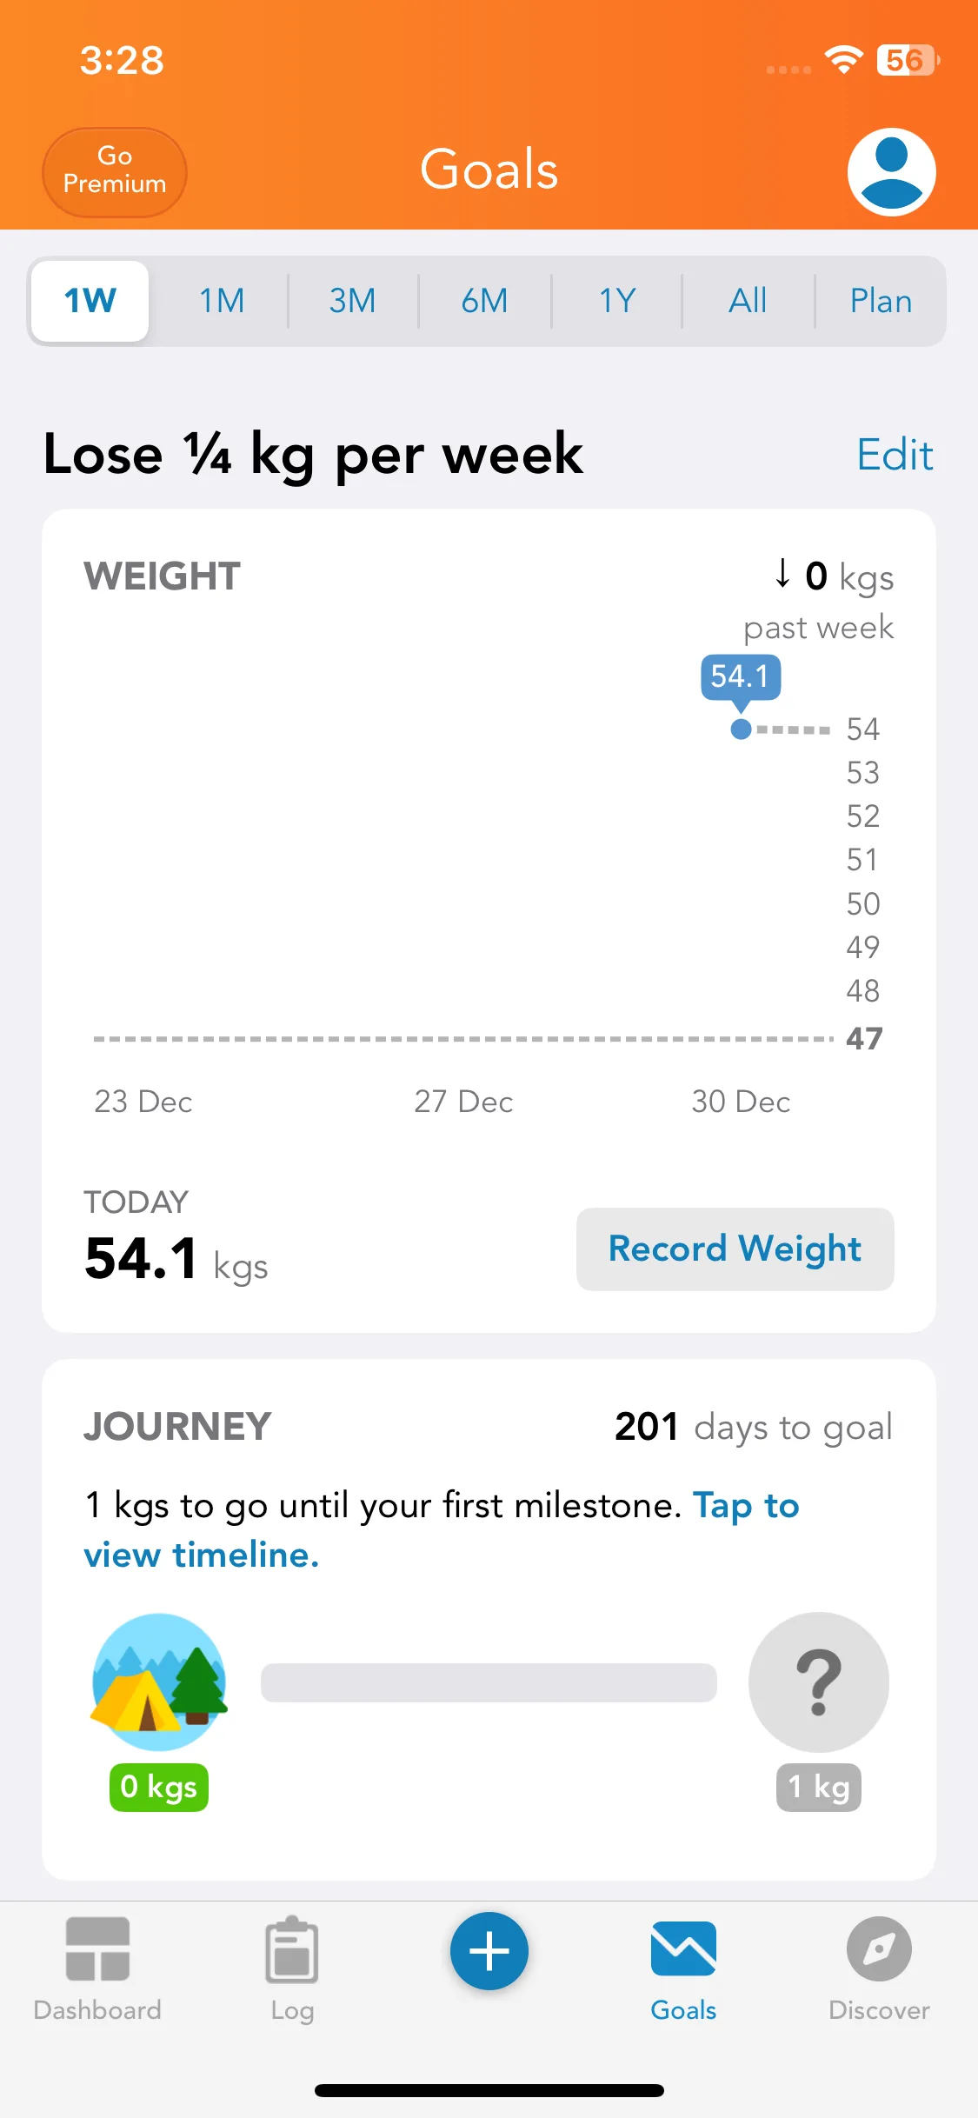The height and width of the screenshot is (2118, 978).
Task: Select the 1W time range
Action: tap(90, 301)
